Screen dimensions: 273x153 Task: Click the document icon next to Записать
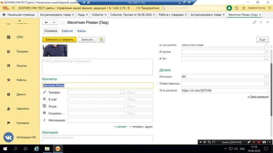[x=102, y=40]
